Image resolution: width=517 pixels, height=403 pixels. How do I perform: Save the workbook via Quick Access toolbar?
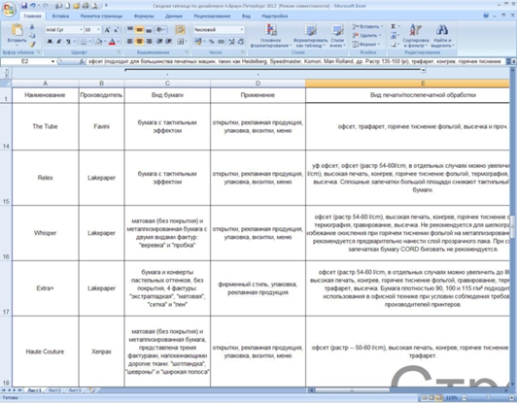click(24, 6)
